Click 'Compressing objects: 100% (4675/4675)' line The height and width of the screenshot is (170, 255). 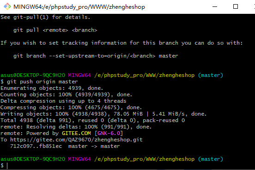click(x=71, y=107)
